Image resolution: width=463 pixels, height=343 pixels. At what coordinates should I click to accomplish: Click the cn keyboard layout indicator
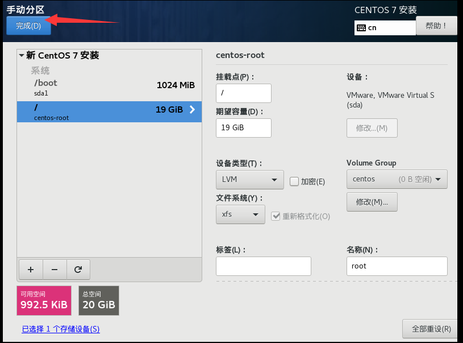point(385,28)
